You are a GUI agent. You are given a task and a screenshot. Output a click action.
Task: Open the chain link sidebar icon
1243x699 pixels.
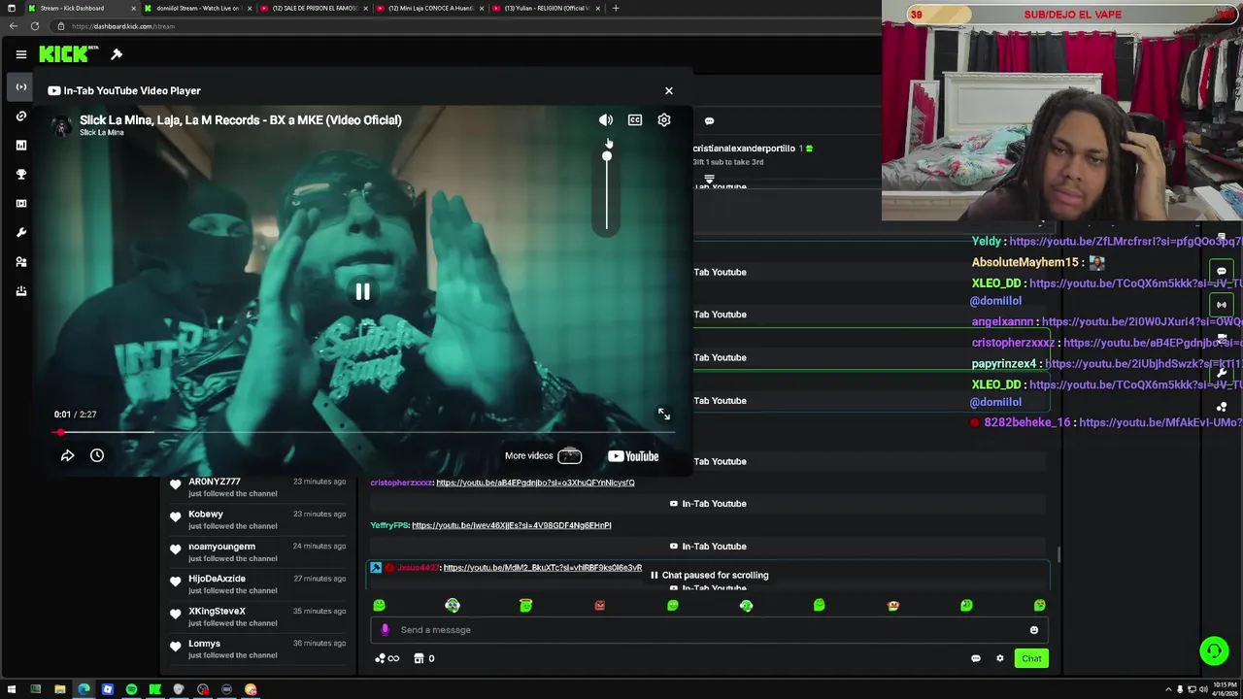[21, 116]
